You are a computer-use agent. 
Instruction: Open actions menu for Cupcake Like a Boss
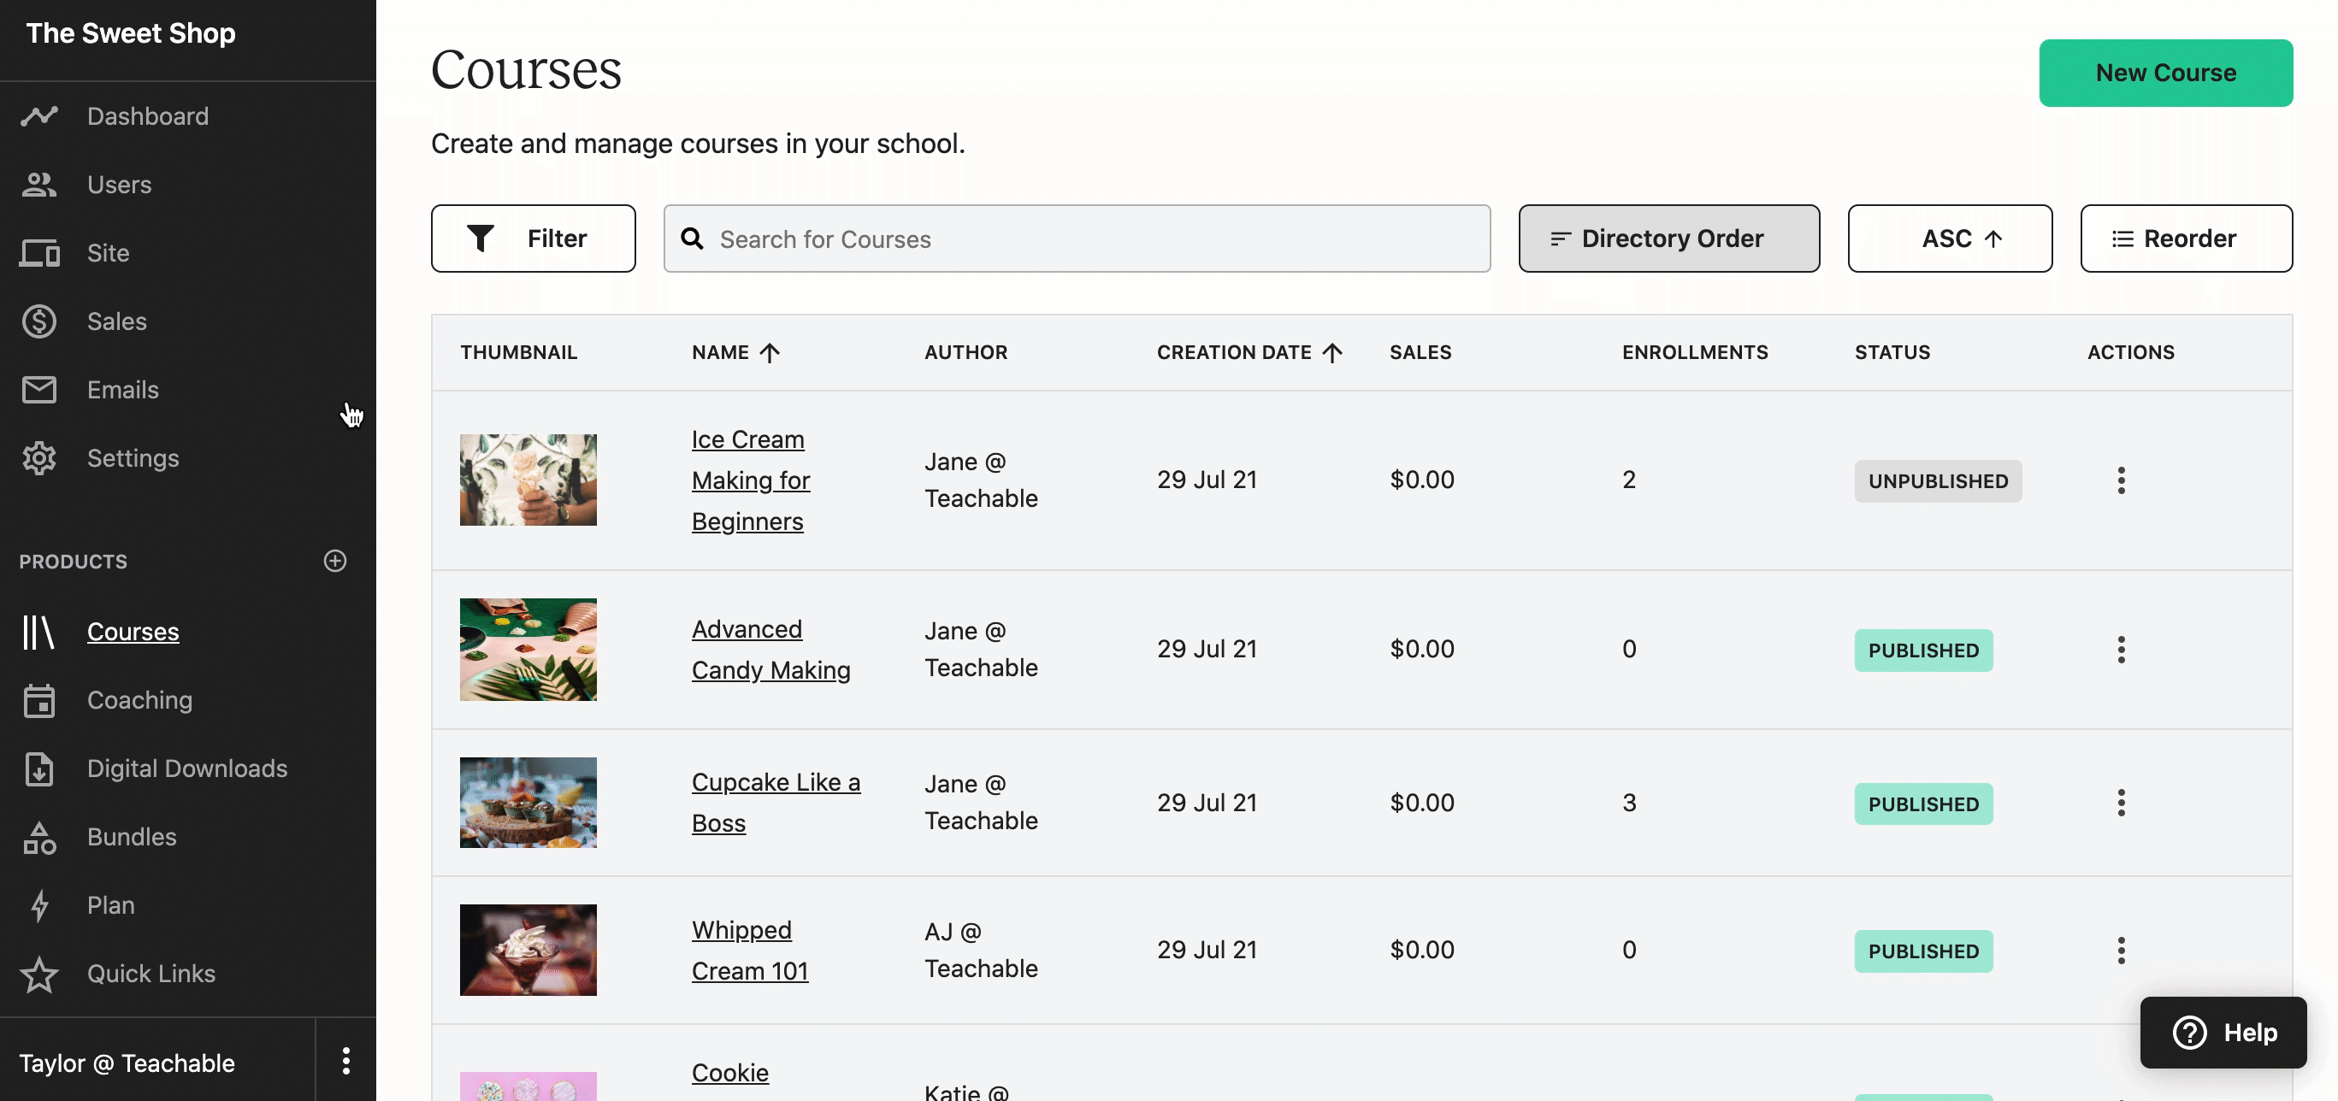2121,803
